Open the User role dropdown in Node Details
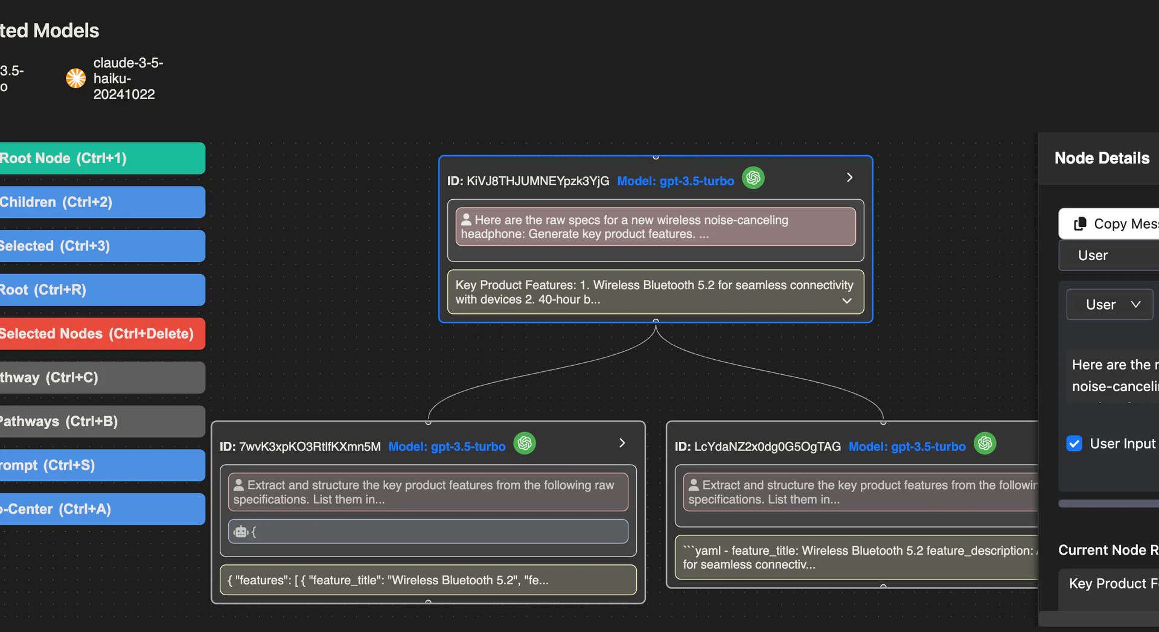1159x632 pixels. coord(1110,304)
